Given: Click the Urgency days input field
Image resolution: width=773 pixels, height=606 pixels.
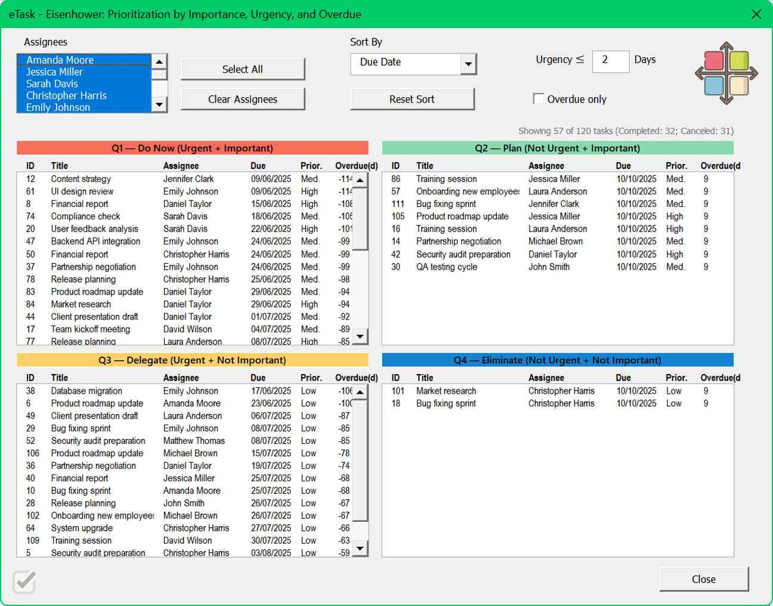Looking at the screenshot, I should 611,61.
